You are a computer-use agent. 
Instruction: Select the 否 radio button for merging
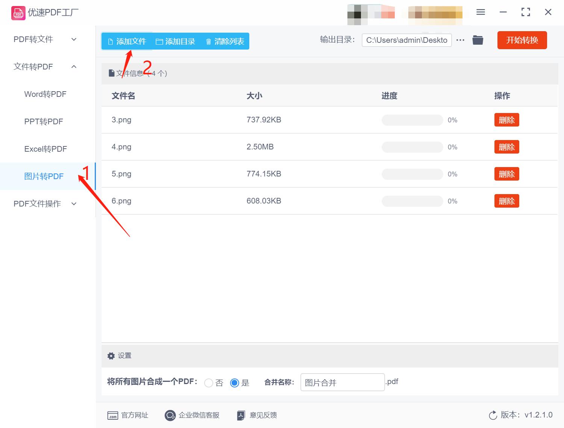209,383
